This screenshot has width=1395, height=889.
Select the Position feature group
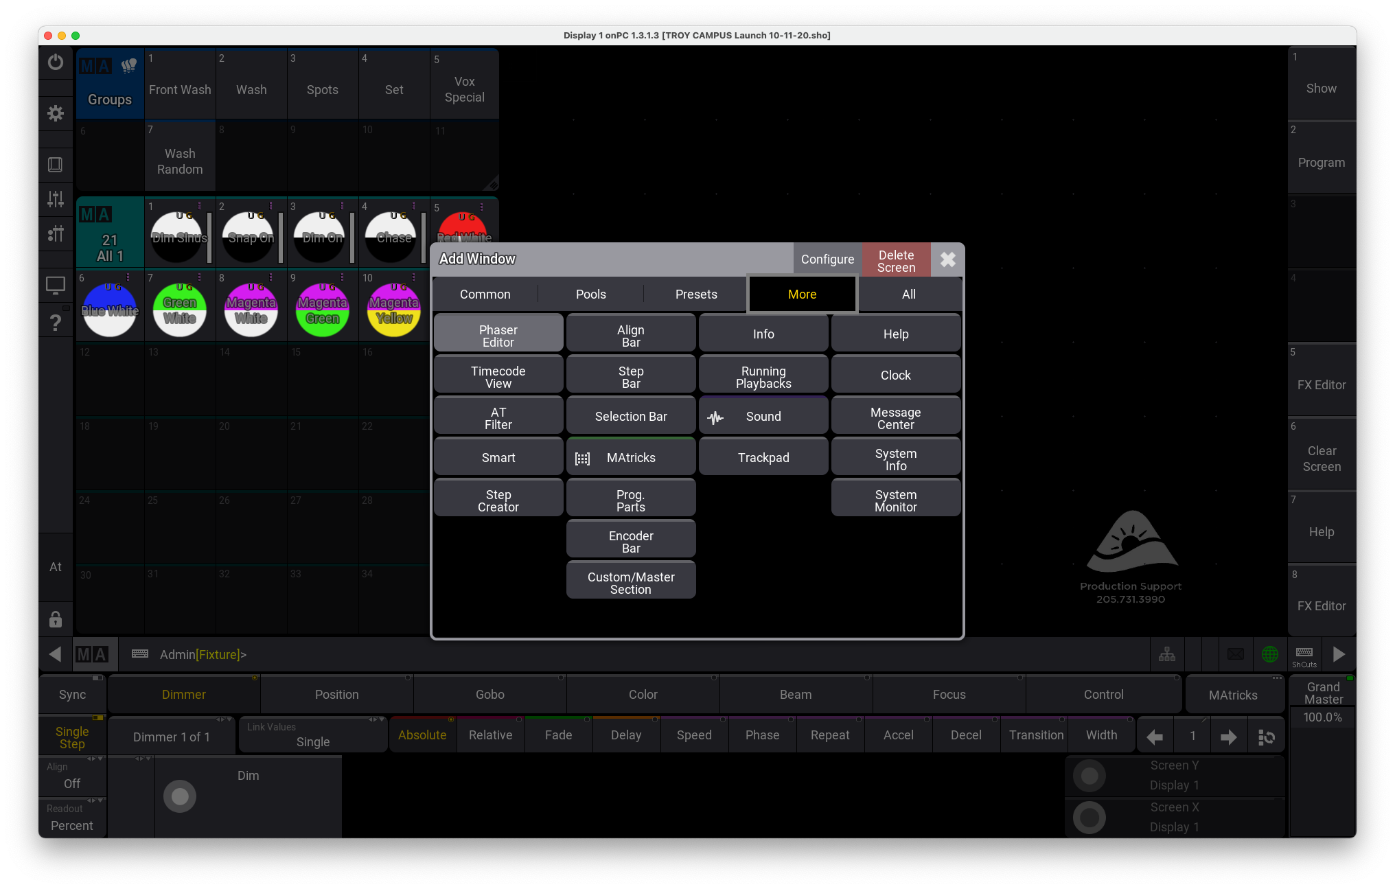(x=336, y=695)
